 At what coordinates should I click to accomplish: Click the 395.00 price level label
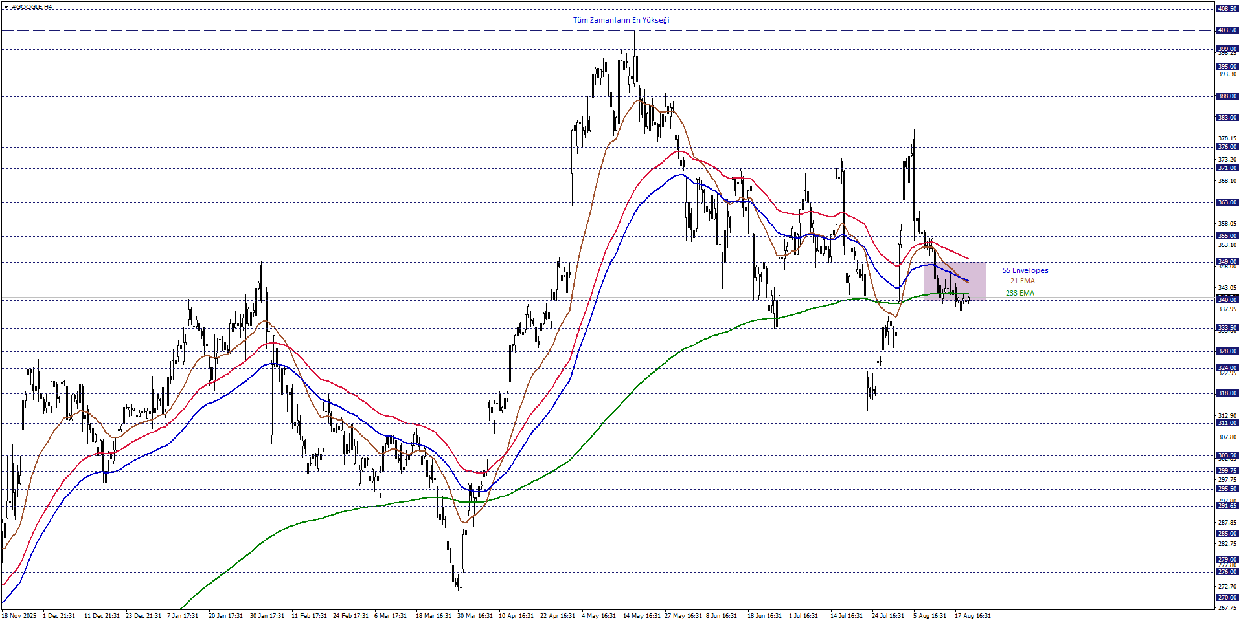coord(1227,67)
